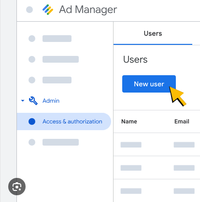Screen dimensions: 200x202
Task: Click the New user button
Action: [149, 84]
